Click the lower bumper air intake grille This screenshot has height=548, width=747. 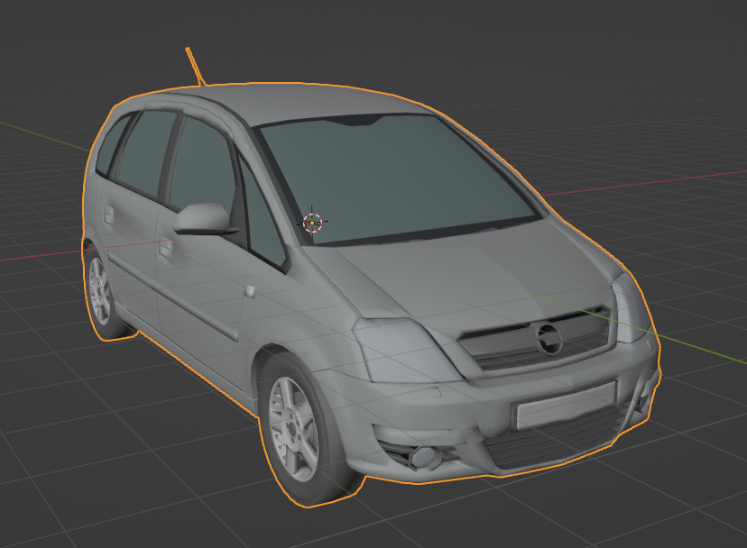tap(555, 441)
